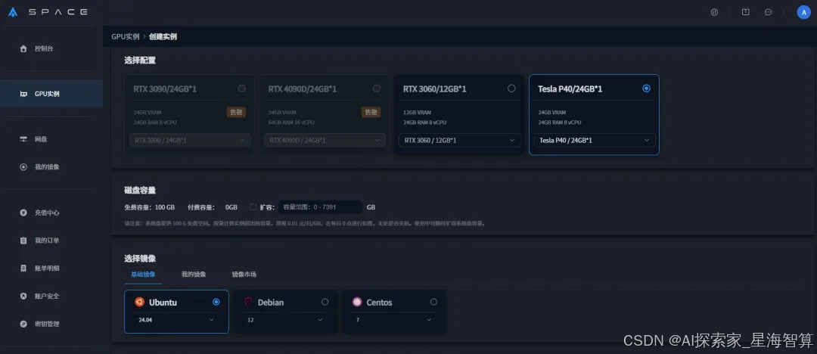Switch to the 我的镜像 tab
Image resolution: width=817 pixels, height=354 pixels.
click(x=194, y=275)
